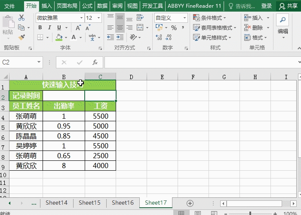Decrease indent
Image resolution: width=301 pixels, height=215 pixels.
coord(111,37)
